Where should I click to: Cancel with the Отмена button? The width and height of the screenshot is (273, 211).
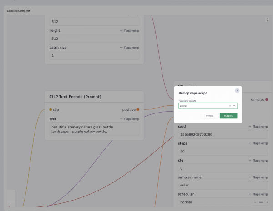click(210, 116)
